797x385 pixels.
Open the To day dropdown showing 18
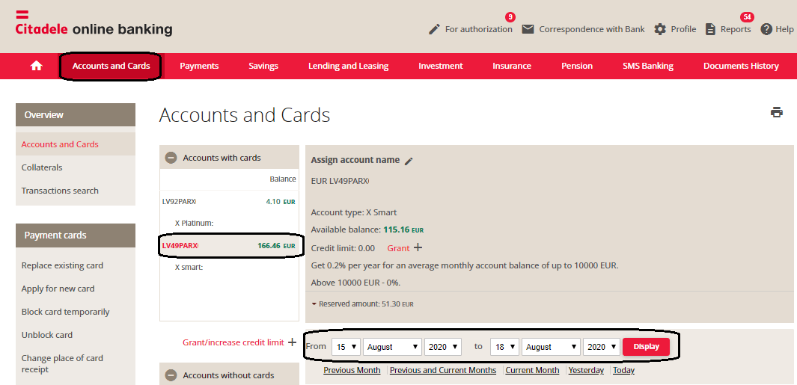click(x=504, y=347)
